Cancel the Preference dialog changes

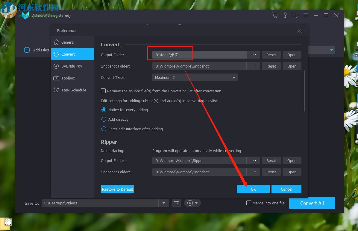[286, 189]
